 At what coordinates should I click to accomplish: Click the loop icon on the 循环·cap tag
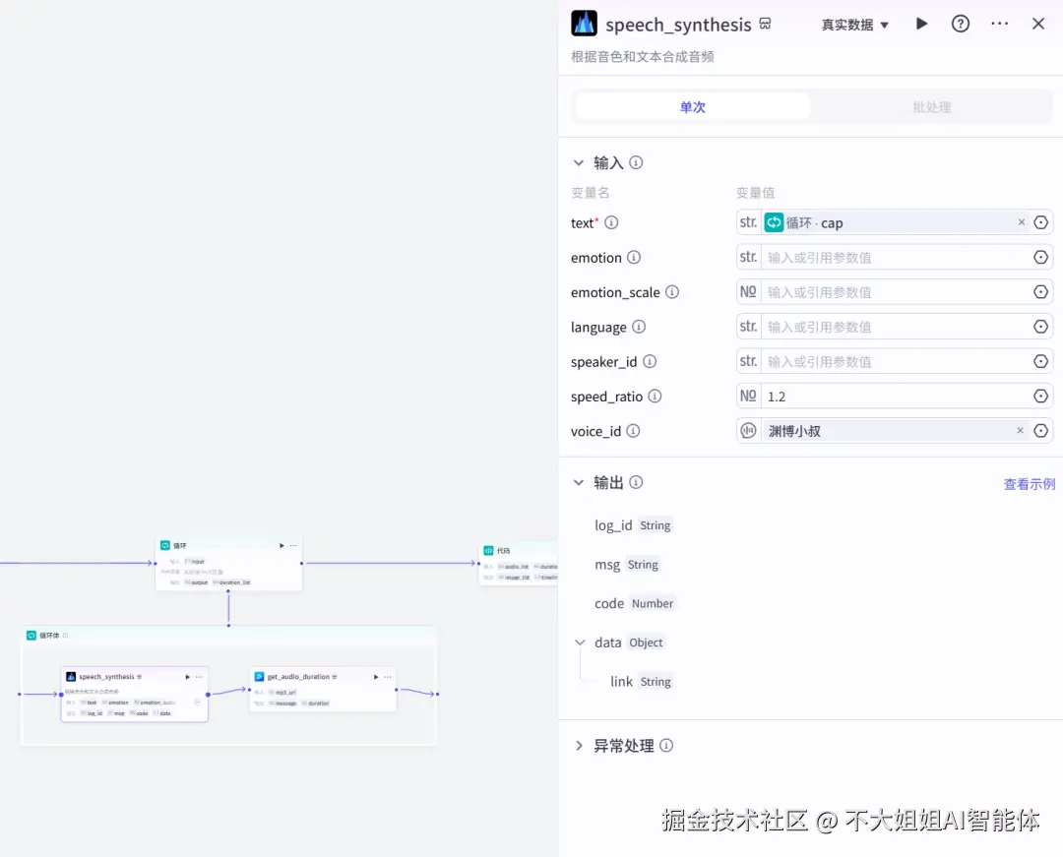pos(774,222)
